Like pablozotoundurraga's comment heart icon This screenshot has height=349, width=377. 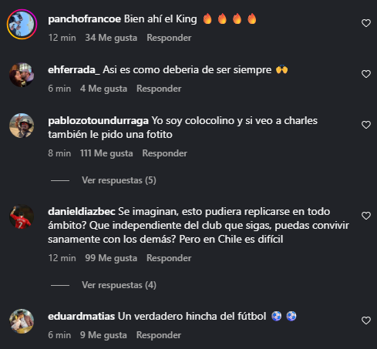point(366,125)
